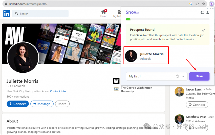Click The George Washington University link
The height and width of the screenshot is (135, 215).
click(136, 89)
